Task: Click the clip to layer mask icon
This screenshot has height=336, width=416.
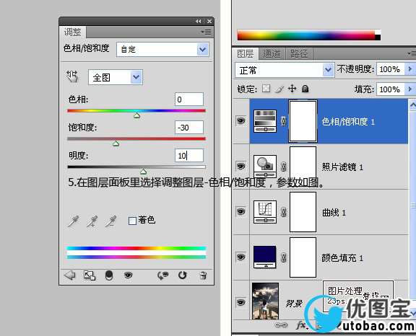Action: [109, 275]
